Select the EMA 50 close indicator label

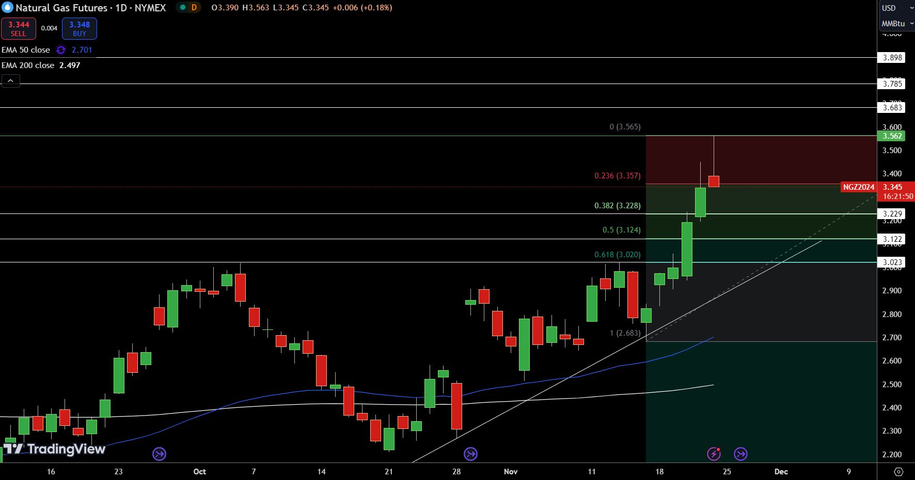pos(26,50)
